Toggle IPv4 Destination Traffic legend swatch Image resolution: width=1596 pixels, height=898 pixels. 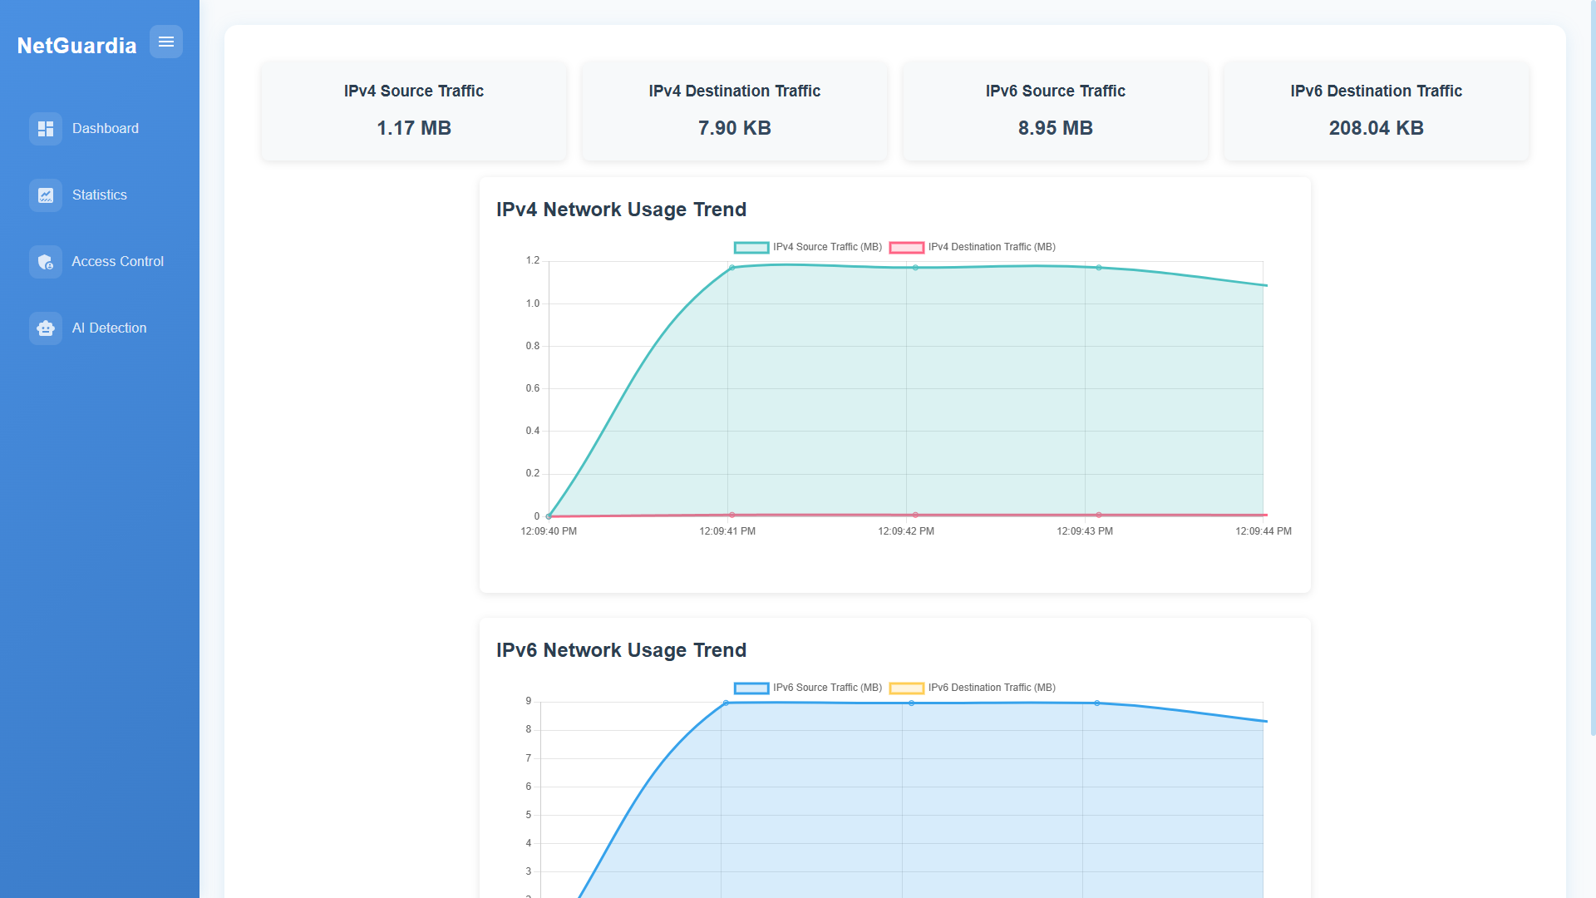pyautogui.click(x=906, y=247)
